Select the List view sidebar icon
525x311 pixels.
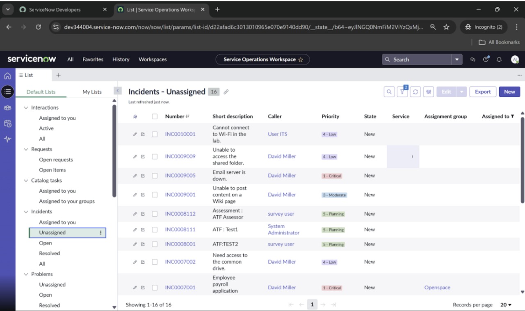tap(7, 92)
